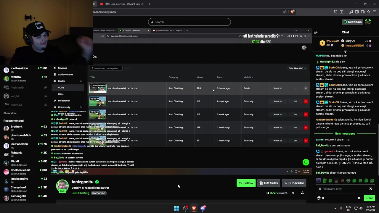379x213 pixels.
Task: Open Moderation in the dashboard sidebar
Action: coord(64,101)
